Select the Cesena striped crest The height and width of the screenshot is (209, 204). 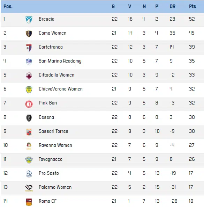(x=29, y=118)
